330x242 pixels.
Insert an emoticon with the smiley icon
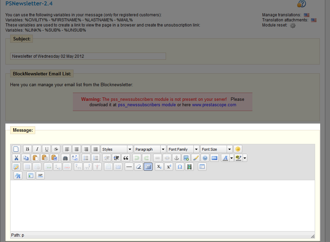coord(238,149)
